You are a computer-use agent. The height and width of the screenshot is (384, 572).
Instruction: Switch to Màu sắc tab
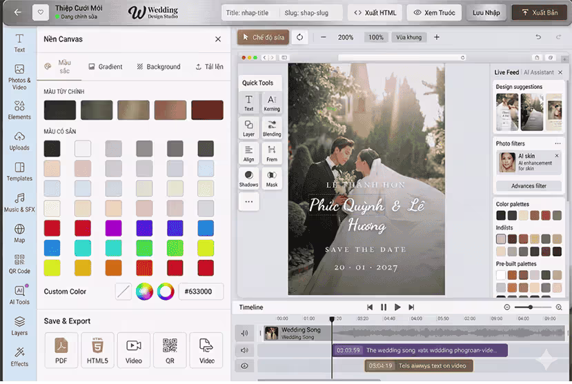59,67
